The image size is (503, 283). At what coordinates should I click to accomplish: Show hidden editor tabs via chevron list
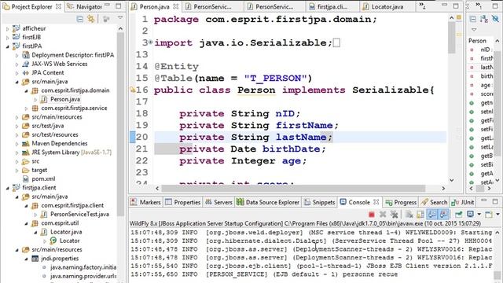coord(422,6)
